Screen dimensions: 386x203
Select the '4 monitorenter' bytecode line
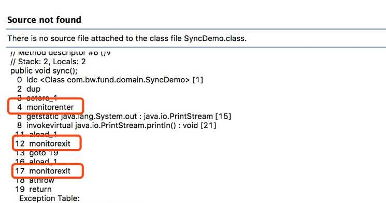[x=45, y=107]
